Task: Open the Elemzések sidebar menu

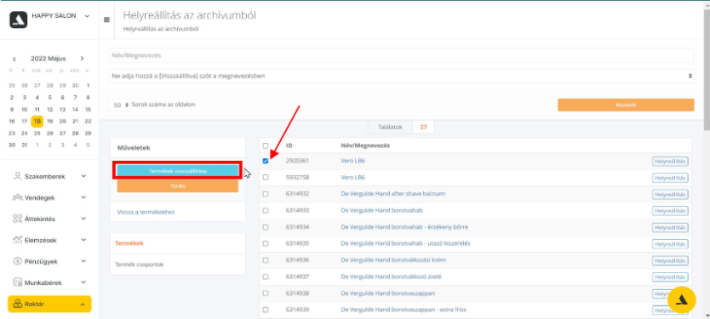Action: click(x=49, y=240)
